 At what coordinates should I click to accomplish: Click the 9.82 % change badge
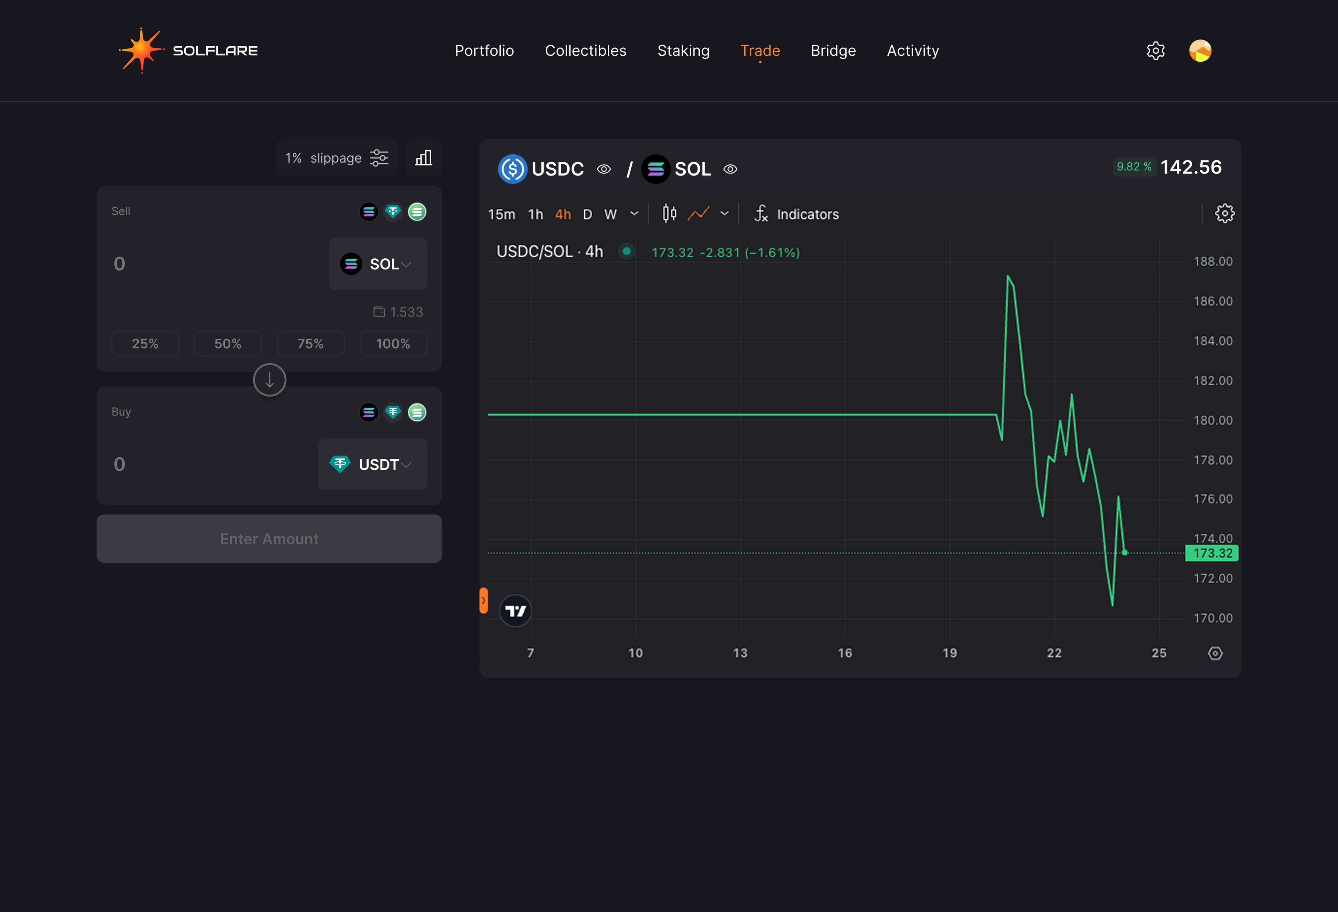click(1134, 167)
